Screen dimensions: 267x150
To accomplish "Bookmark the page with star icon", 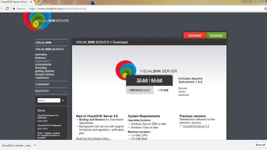I will 265,8.
